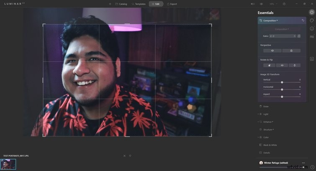Open Winter Refuge template options menu
Screen dimensions: 316x171
303,163
